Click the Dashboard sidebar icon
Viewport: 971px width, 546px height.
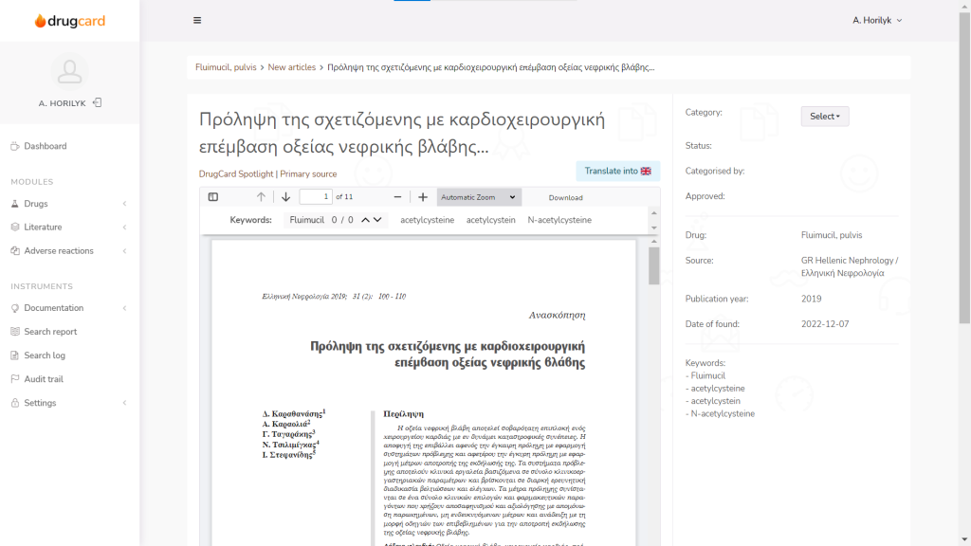click(x=15, y=146)
